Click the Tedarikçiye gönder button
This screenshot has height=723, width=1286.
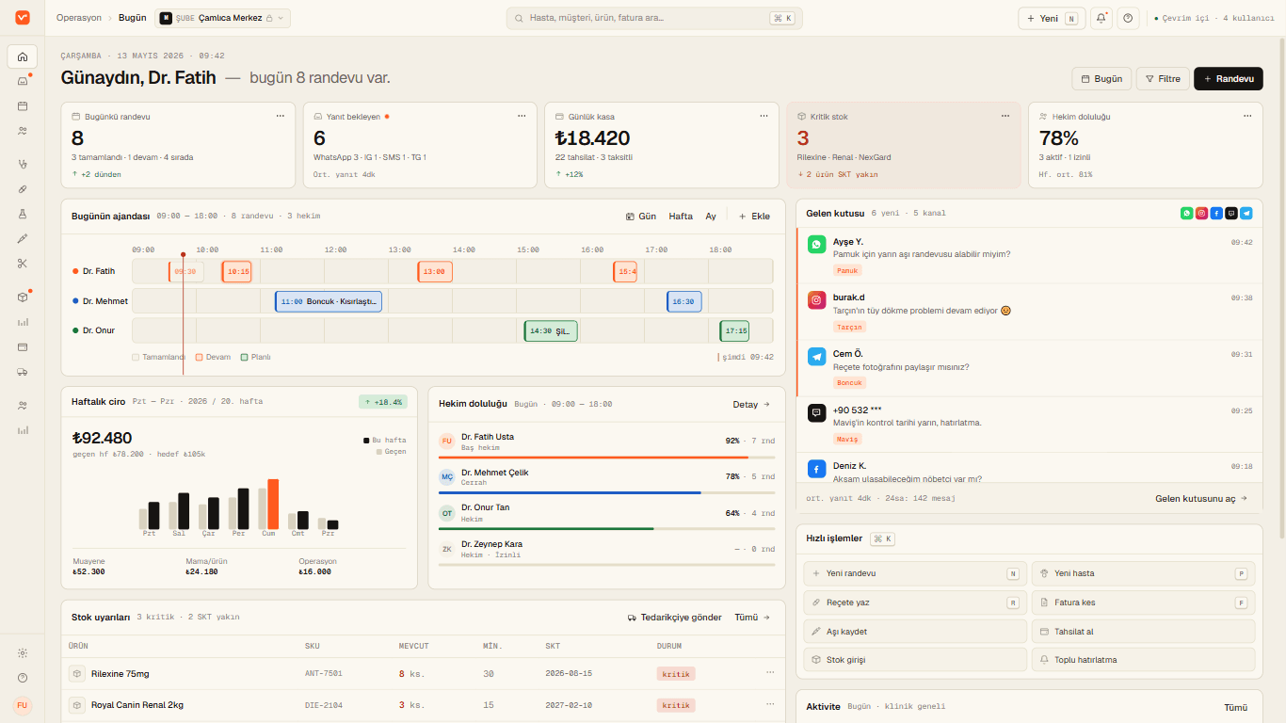point(675,618)
